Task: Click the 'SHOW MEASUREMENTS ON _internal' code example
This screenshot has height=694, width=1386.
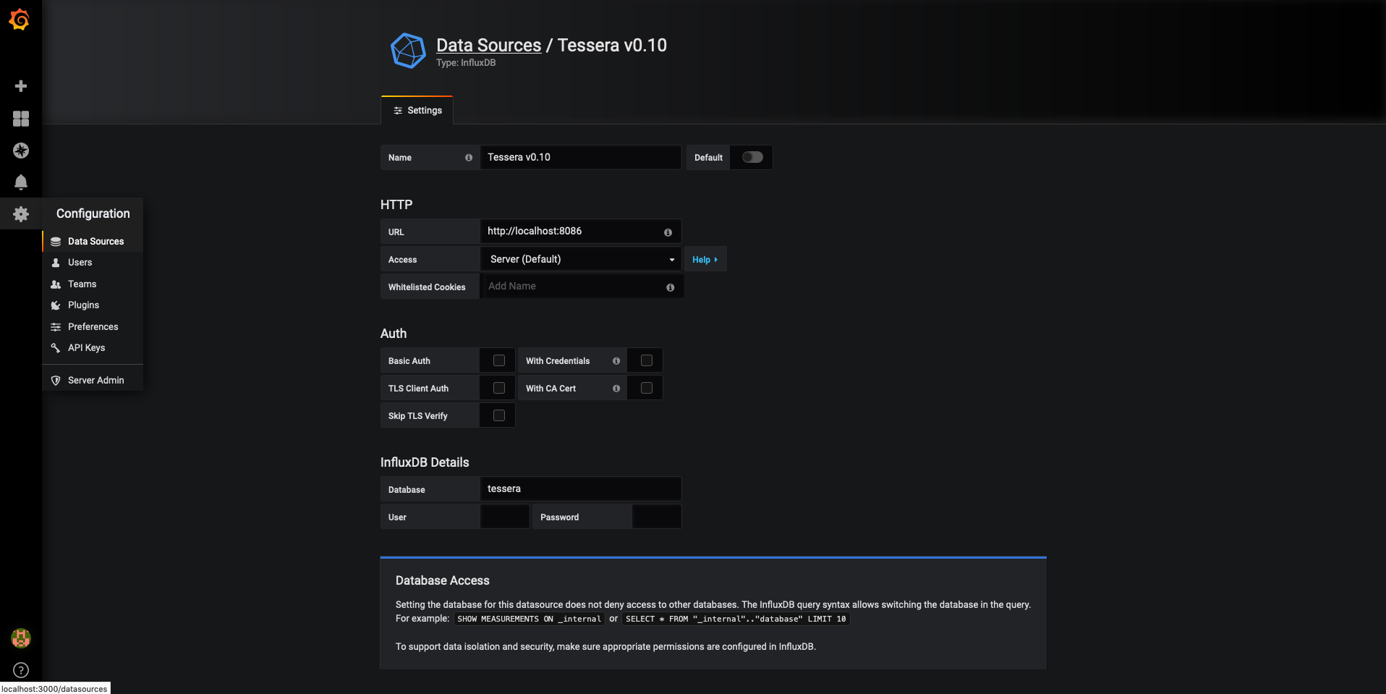Action: pos(529,619)
